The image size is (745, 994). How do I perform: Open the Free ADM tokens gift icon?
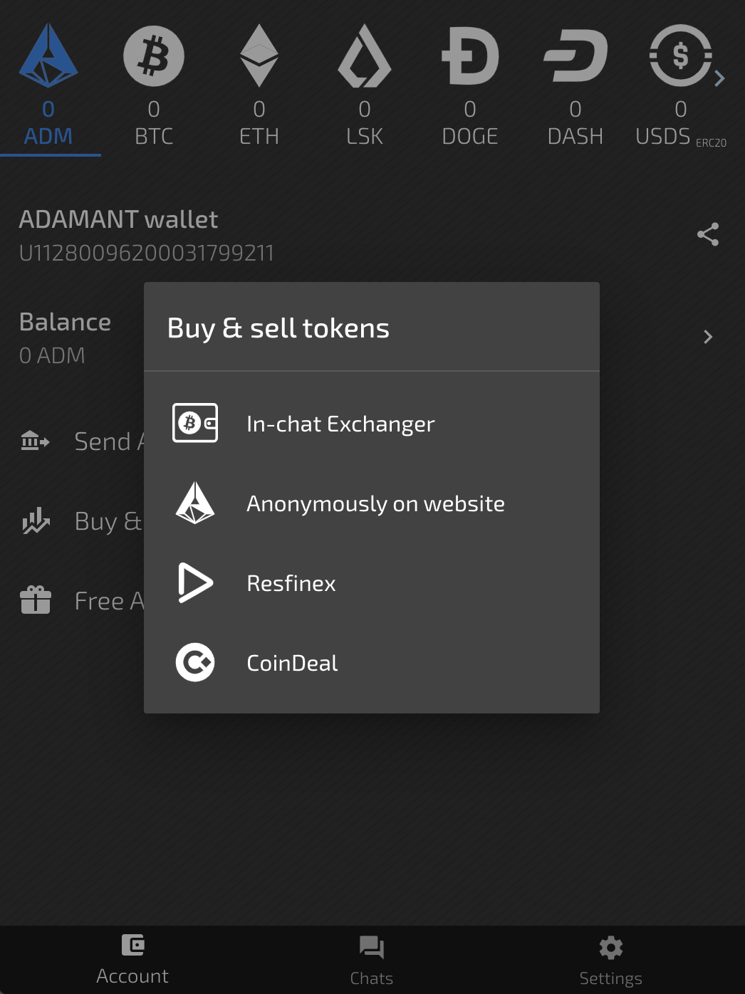34,600
